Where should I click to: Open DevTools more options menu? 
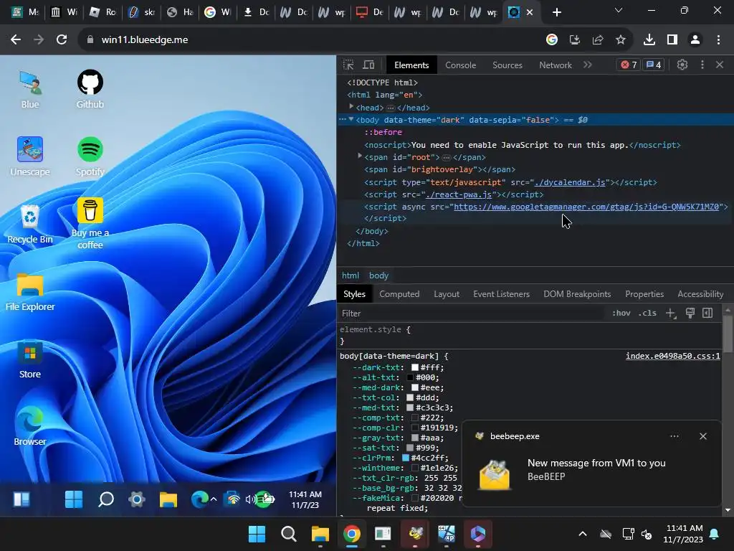(x=702, y=65)
